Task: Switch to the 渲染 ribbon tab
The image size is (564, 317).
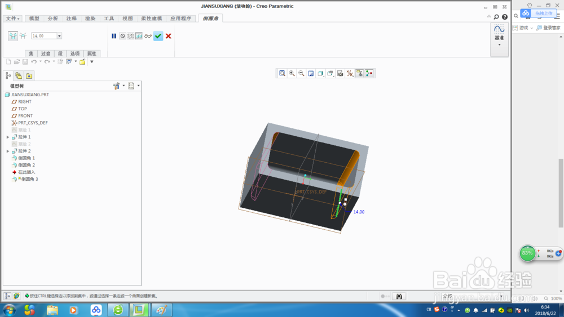Action: (90, 19)
